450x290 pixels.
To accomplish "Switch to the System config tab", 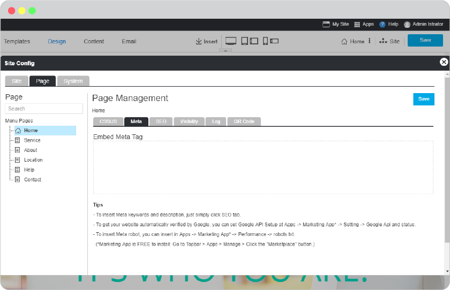I will tap(73, 81).
